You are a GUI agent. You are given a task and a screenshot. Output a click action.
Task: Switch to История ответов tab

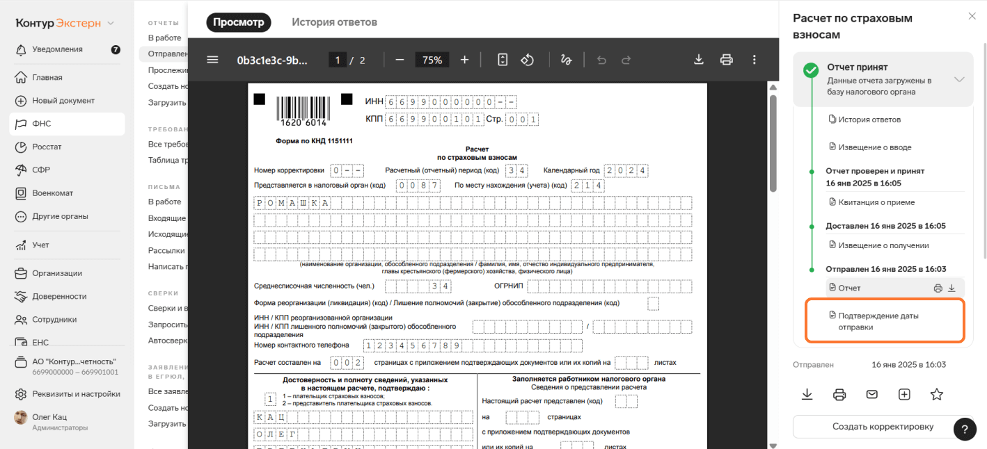(334, 22)
